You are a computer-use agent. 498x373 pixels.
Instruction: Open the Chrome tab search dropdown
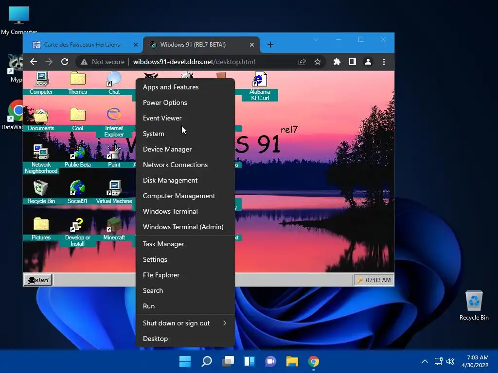(316, 39)
